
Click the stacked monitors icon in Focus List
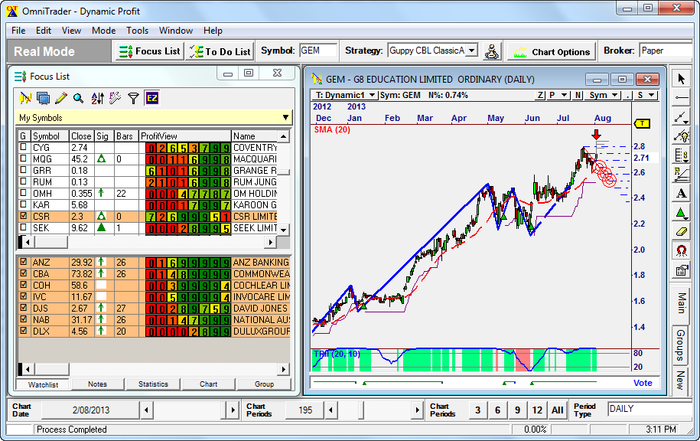pos(44,98)
